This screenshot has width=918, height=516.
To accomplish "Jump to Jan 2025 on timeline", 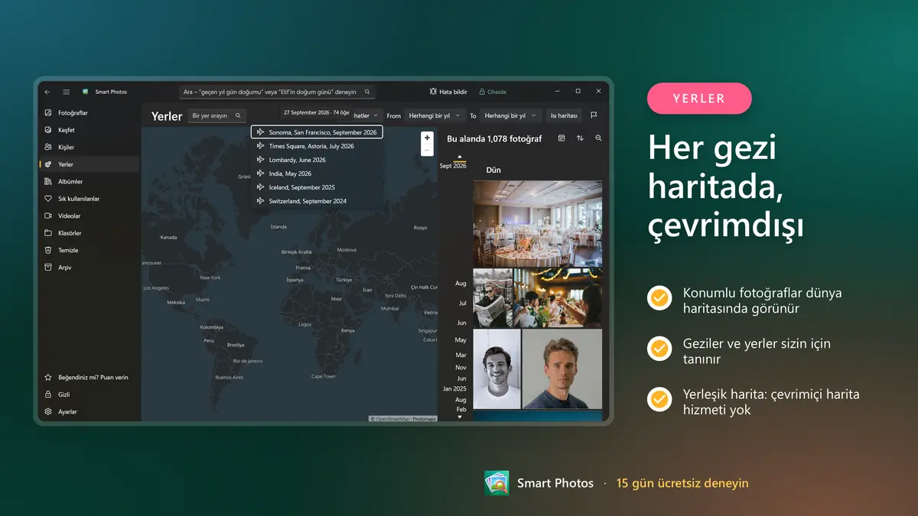I will [454, 388].
